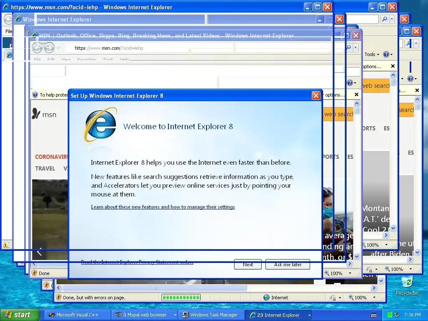
Task: Click the Forward arrow in the MSN window
Action: click(x=49, y=48)
